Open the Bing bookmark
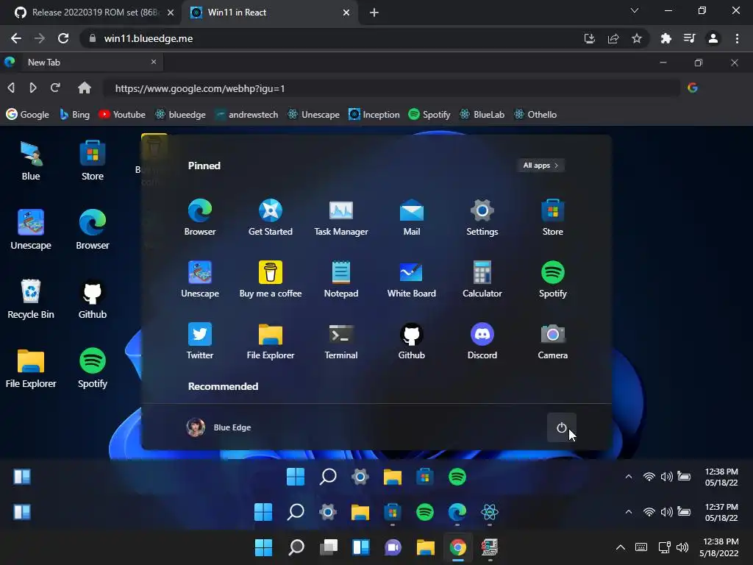The image size is (753, 565). (74, 114)
